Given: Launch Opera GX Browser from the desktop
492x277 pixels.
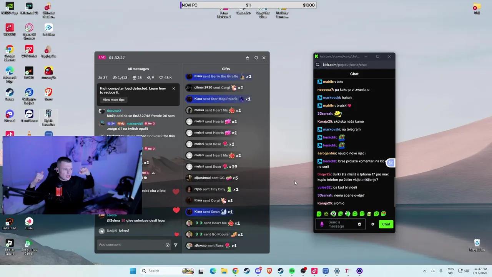Looking at the screenshot, I should (x=29, y=32).
